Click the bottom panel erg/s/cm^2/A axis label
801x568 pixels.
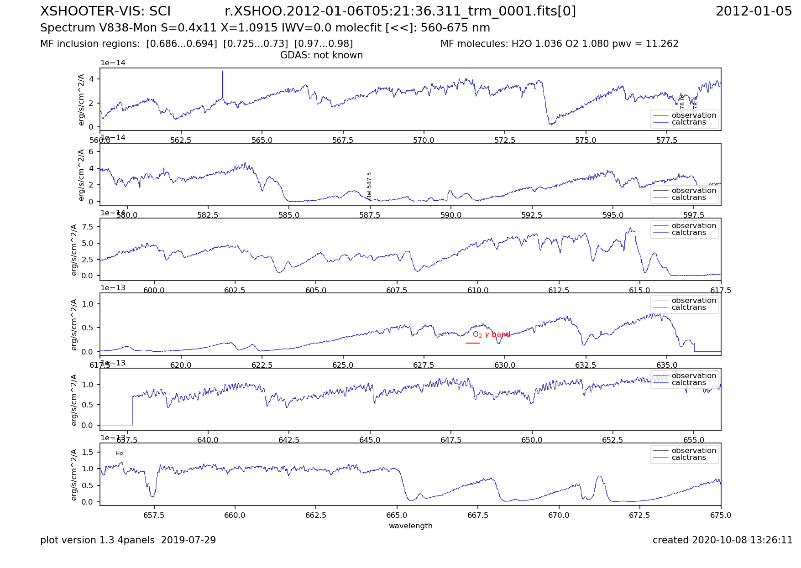coord(74,474)
